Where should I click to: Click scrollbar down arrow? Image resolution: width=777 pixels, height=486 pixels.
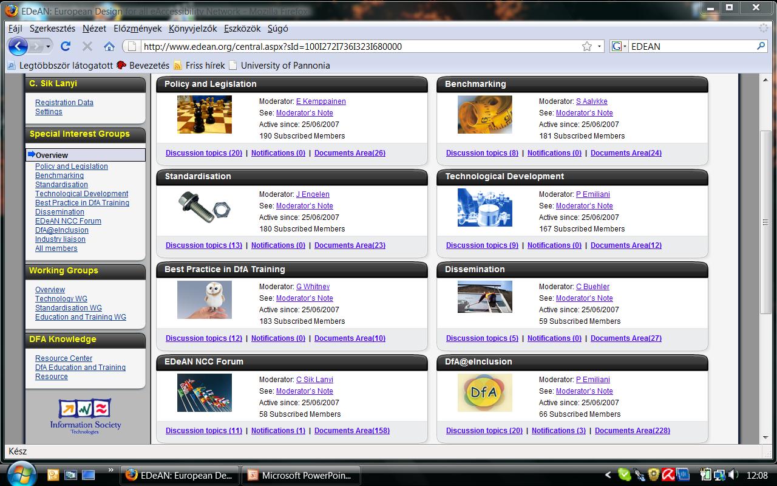coord(766,438)
